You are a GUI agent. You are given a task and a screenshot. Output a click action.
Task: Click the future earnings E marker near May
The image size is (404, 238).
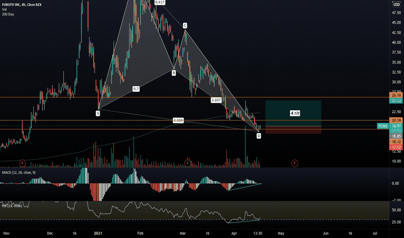294,163
